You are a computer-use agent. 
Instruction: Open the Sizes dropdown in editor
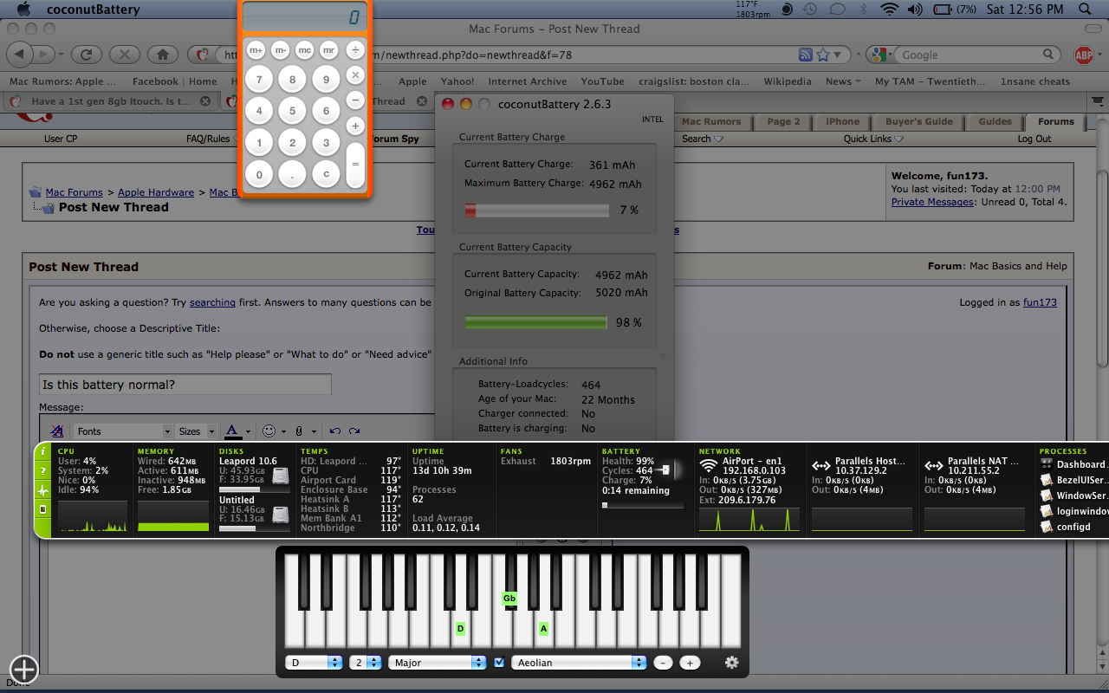point(197,431)
